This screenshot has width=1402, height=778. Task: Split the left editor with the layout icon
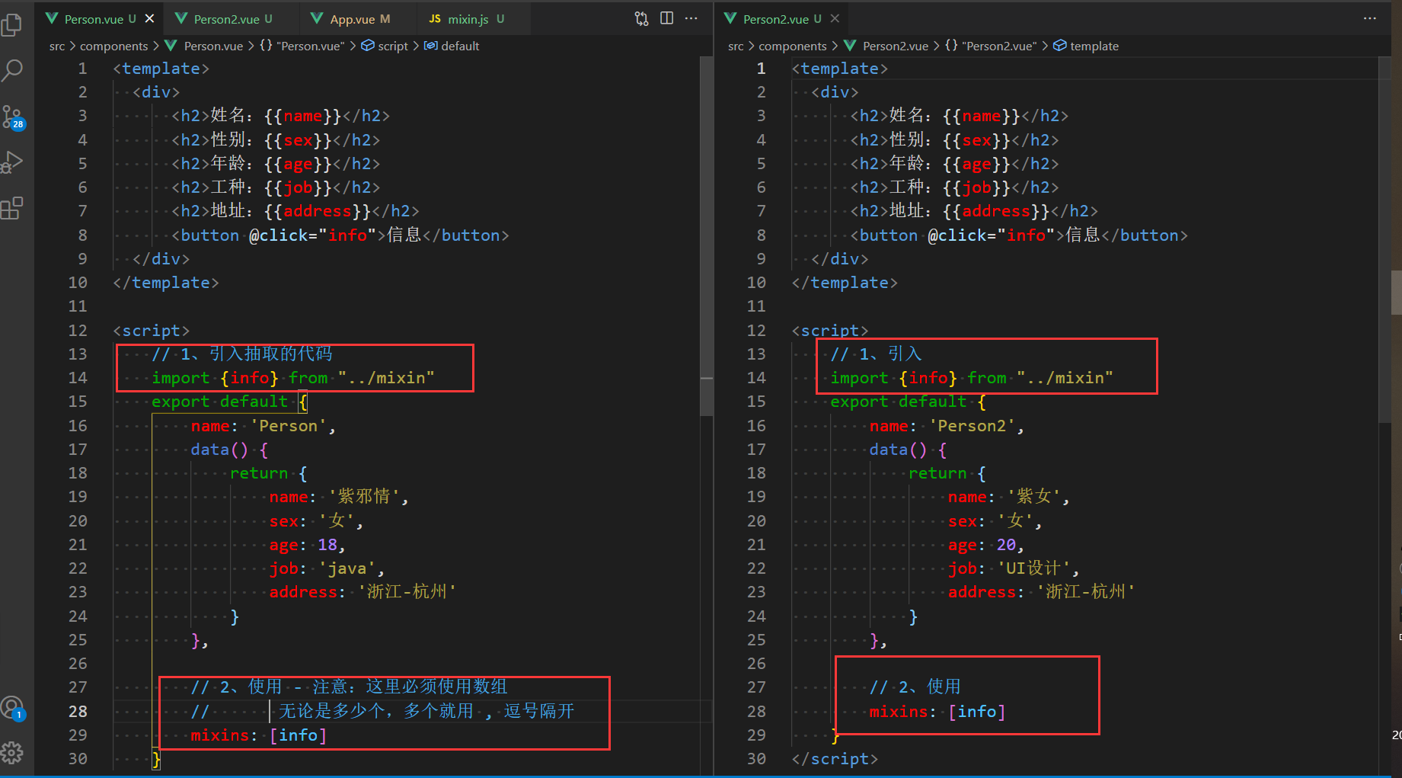666,18
